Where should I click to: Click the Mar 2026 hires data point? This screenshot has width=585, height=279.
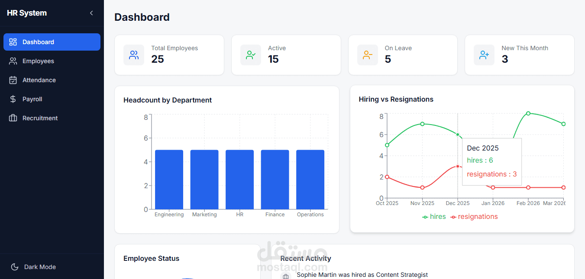[x=563, y=124]
